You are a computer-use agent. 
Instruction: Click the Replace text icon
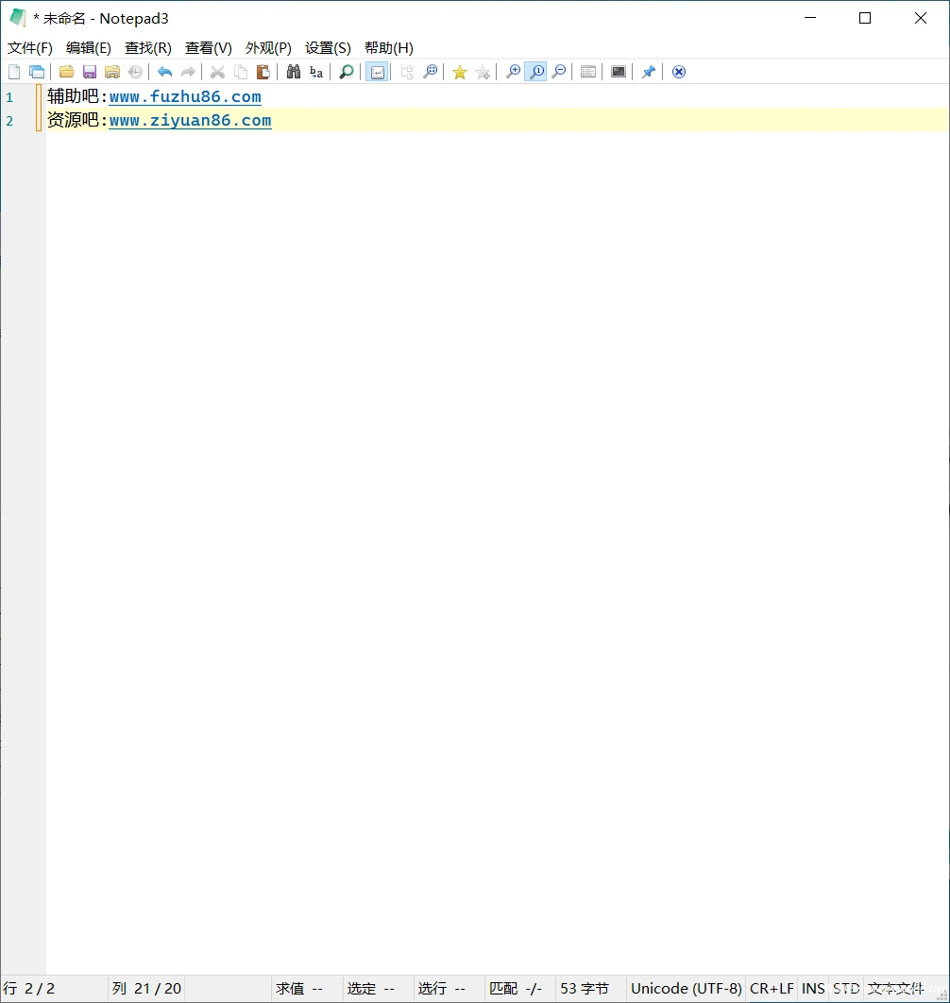316,72
